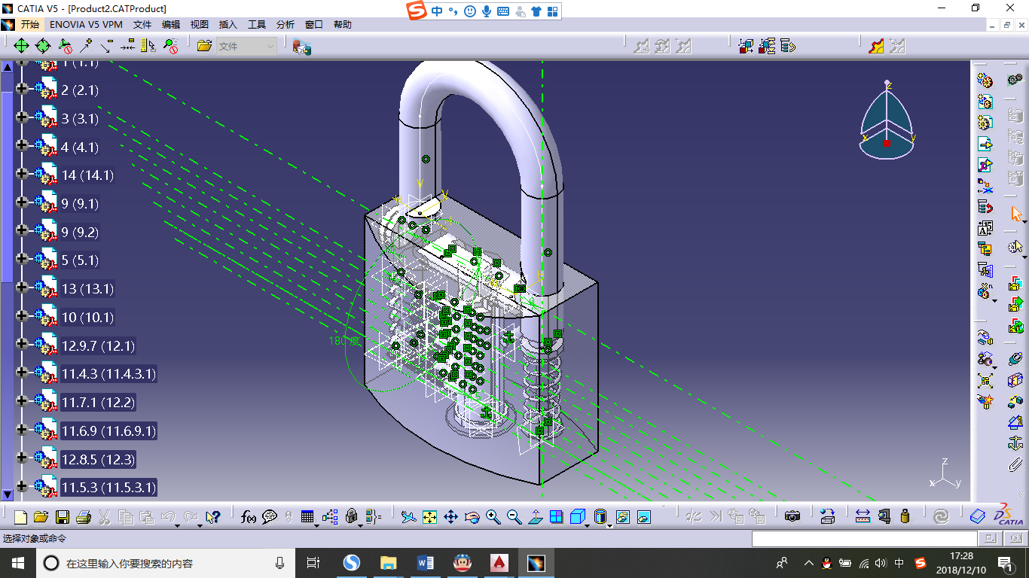Click the What's This help pointer icon
The height and width of the screenshot is (578, 1029).
coord(213,517)
